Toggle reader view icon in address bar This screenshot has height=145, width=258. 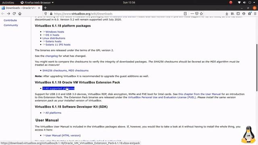pyautogui.click(x=185, y=14)
